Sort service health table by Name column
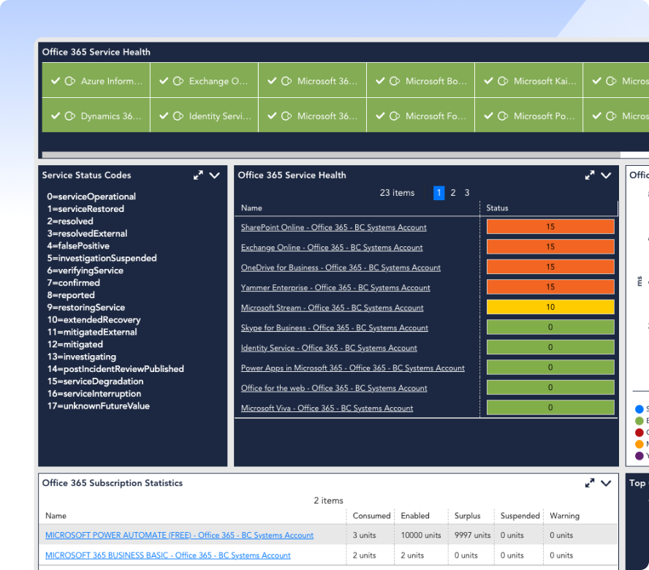This screenshot has height=570, width=649. (x=251, y=208)
